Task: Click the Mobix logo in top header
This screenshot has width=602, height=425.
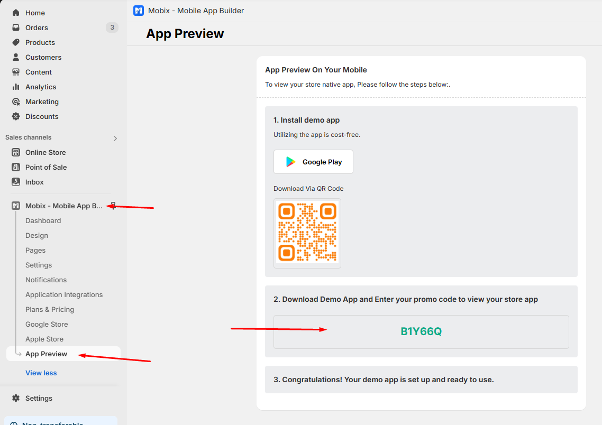Action: click(139, 11)
